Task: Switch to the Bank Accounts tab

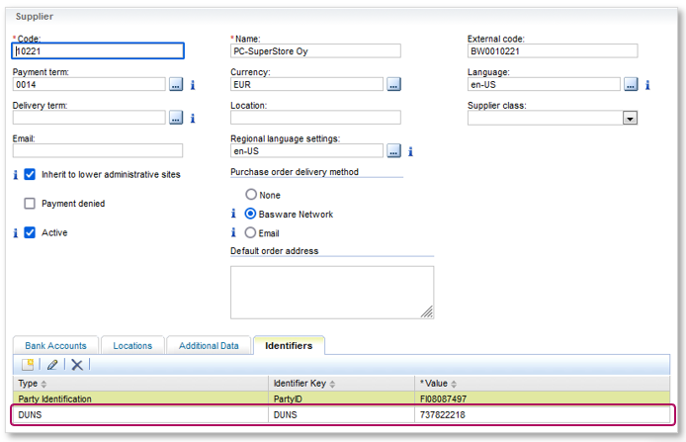Action: click(55, 346)
